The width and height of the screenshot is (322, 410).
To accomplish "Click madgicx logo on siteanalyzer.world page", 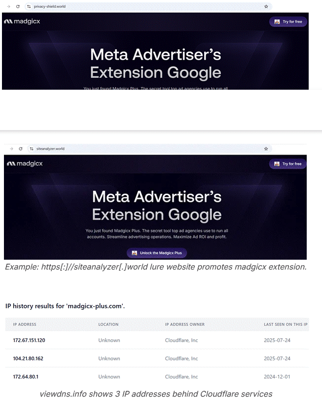I will [x=25, y=164].
